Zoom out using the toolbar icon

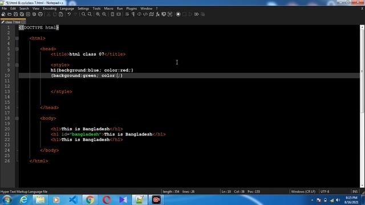pyautogui.click(x=104, y=14)
